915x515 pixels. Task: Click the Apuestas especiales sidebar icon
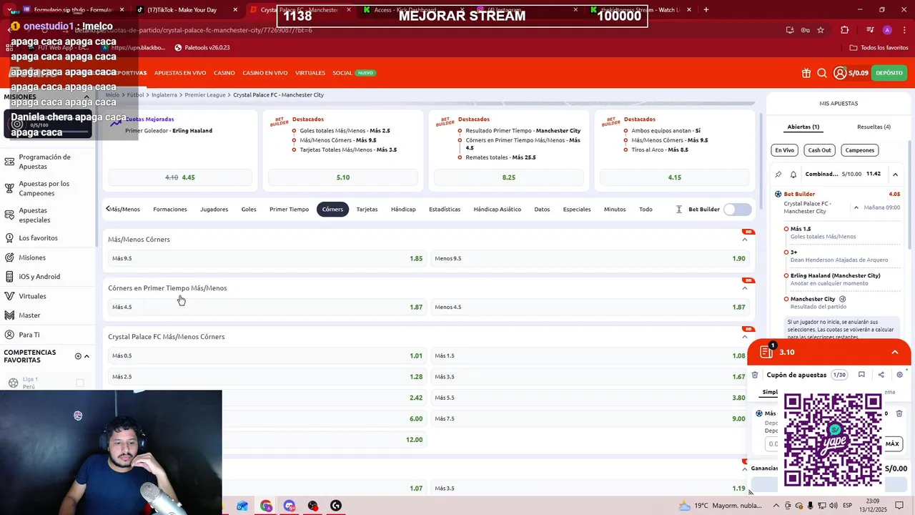coord(9,215)
